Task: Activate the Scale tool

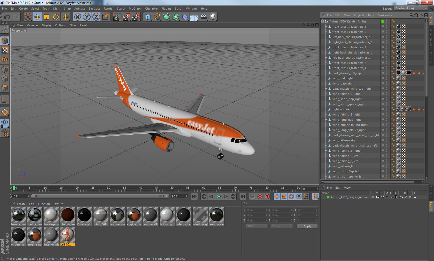Action: (47, 17)
